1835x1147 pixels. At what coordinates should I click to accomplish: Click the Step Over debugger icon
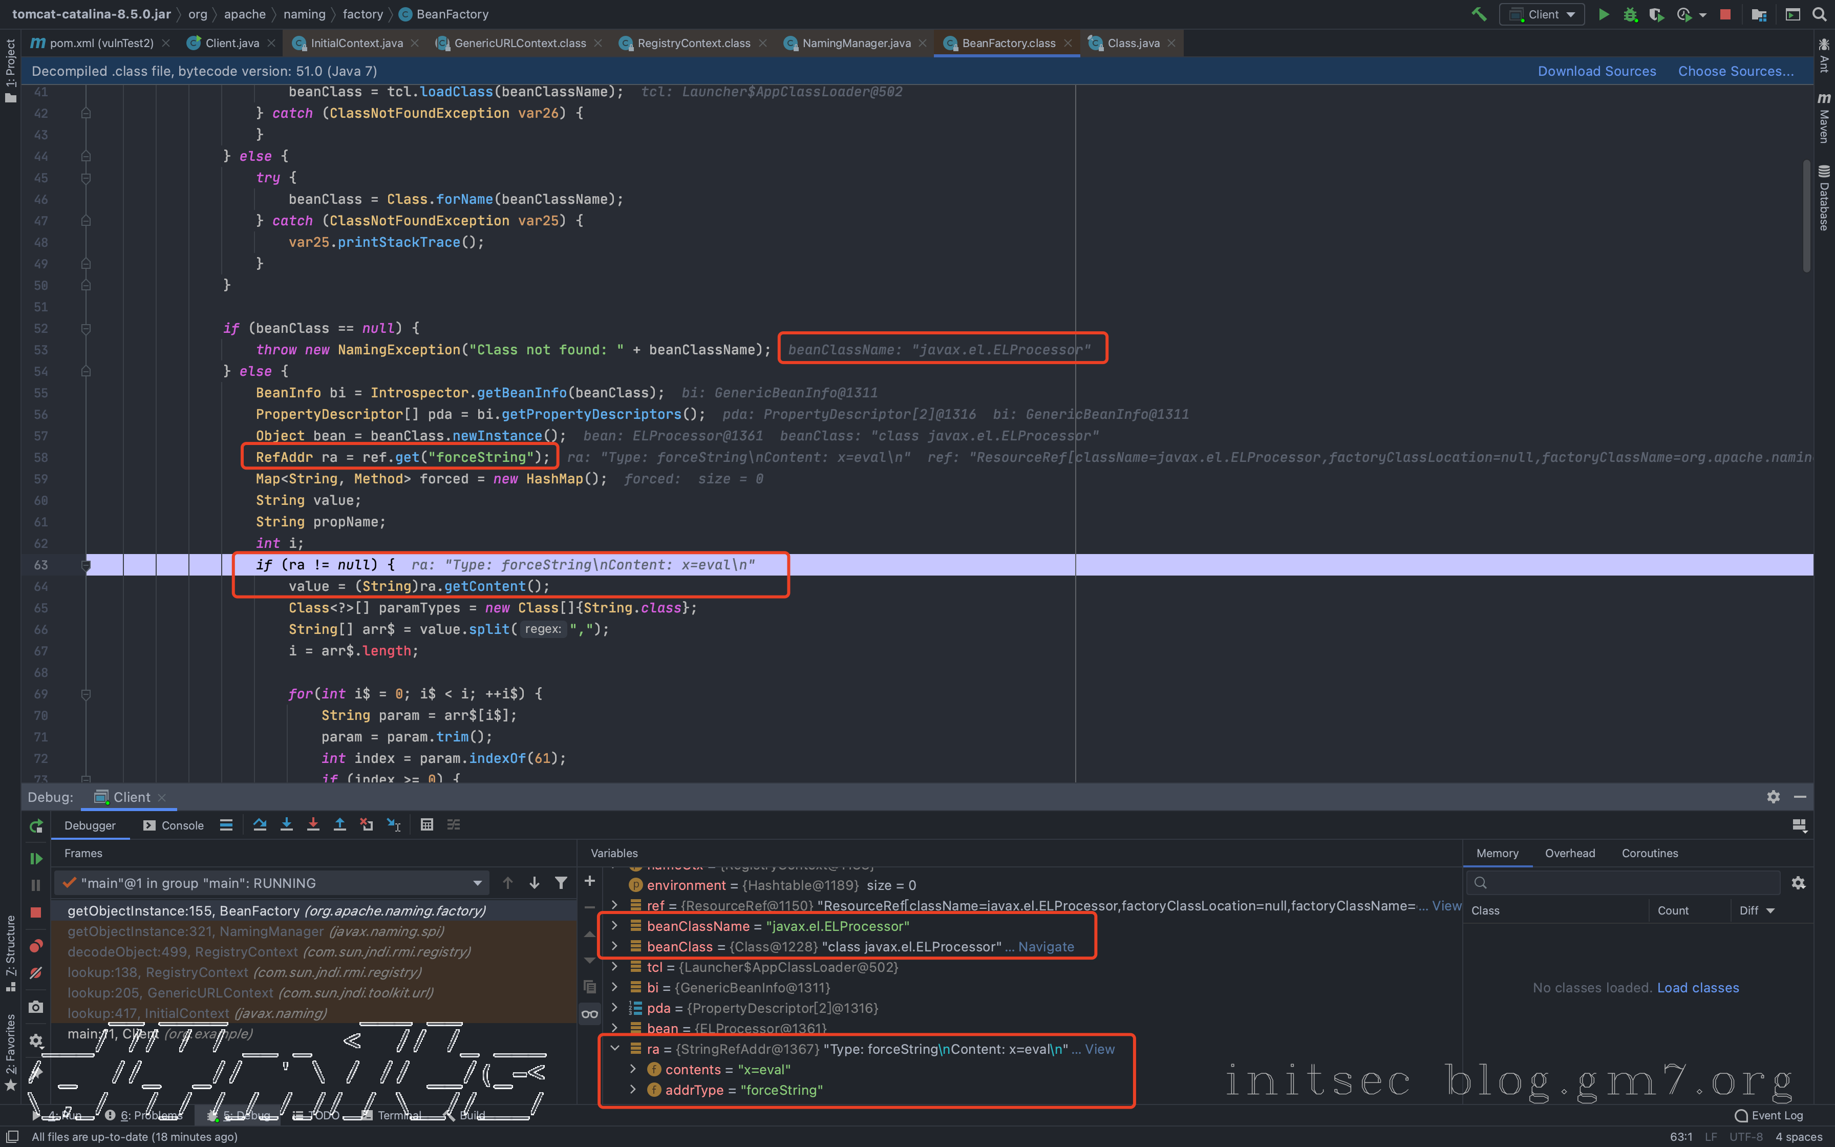pos(260,824)
